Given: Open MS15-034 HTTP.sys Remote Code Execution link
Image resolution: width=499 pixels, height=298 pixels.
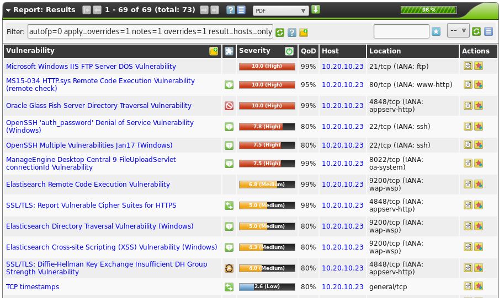Looking at the screenshot, I should pyautogui.click(x=100, y=84).
